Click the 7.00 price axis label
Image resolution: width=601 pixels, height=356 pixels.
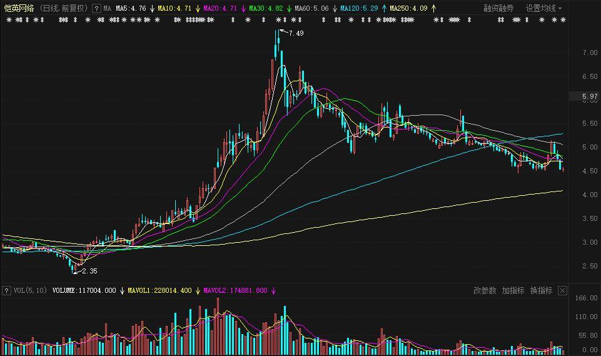click(590, 53)
